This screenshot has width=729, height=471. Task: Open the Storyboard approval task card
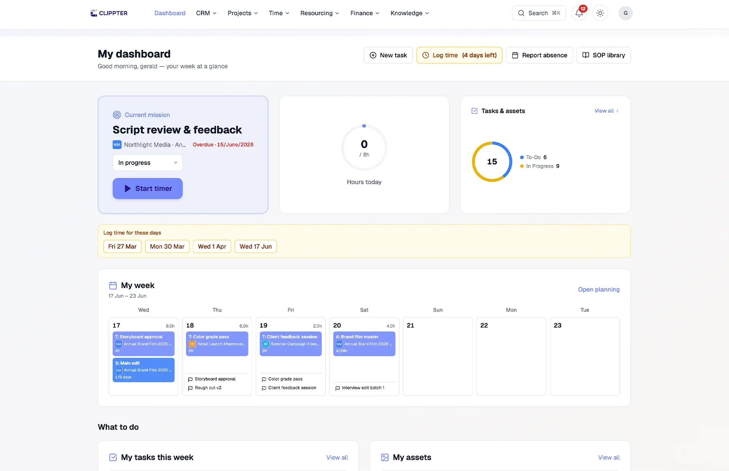coord(144,344)
